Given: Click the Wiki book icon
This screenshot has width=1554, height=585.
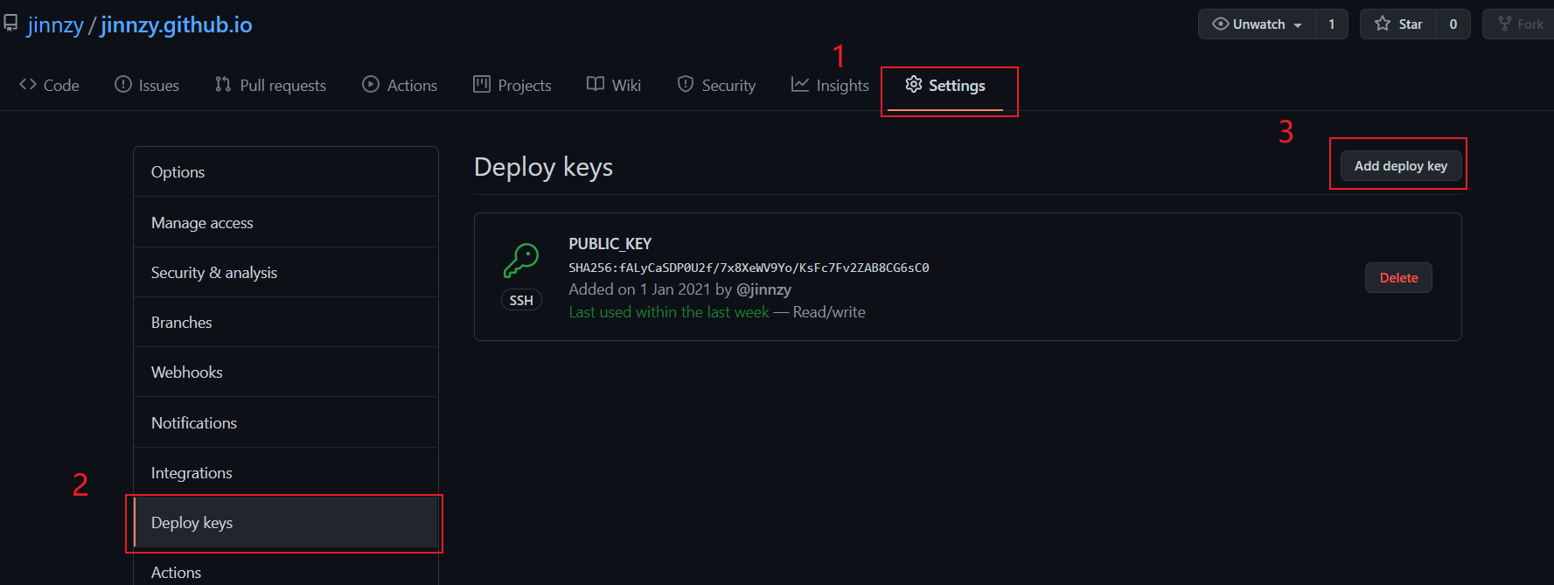Looking at the screenshot, I should pos(596,85).
